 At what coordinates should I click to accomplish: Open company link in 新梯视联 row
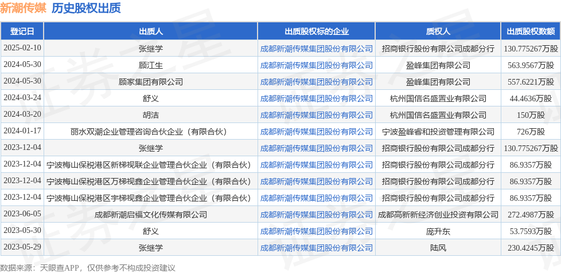coord(316,165)
